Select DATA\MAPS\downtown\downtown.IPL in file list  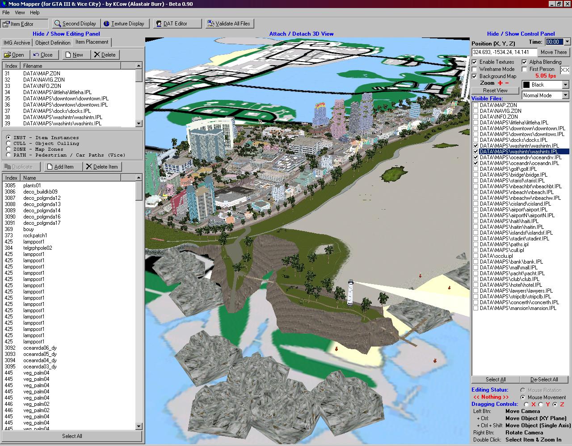tap(69, 99)
